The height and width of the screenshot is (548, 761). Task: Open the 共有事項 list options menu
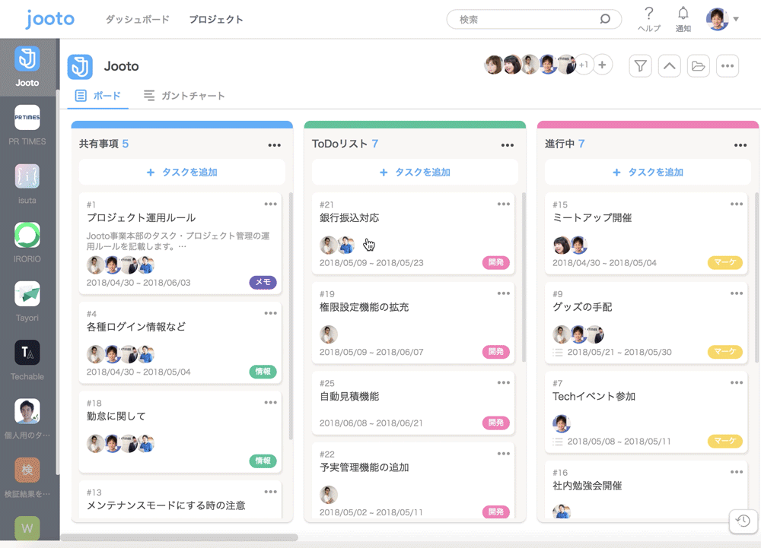click(274, 144)
